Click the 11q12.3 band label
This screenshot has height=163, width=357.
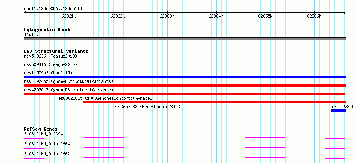[x=32, y=35]
